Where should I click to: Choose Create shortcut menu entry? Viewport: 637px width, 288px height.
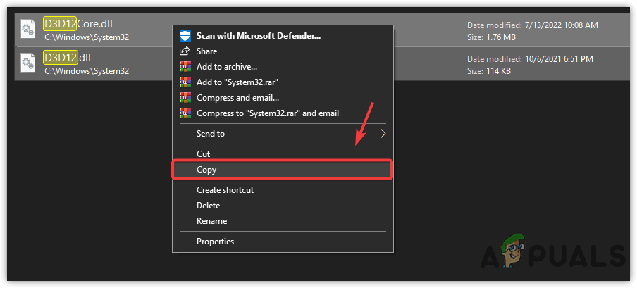point(225,189)
